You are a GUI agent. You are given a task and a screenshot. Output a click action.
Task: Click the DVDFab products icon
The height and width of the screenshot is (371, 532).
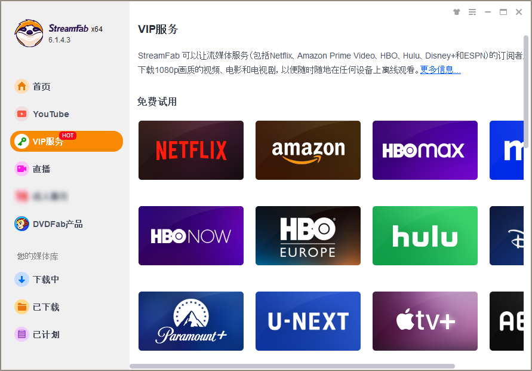pyautogui.click(x=21, y=224)
